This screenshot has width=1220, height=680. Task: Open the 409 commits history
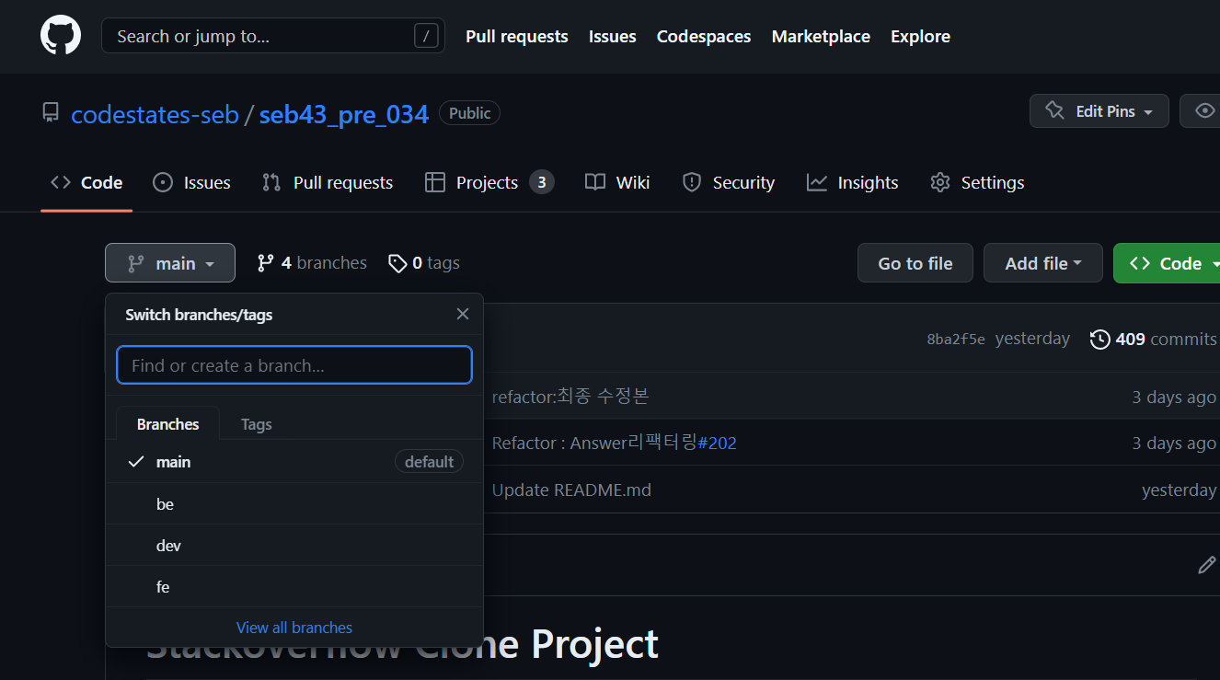[1154, 339]
